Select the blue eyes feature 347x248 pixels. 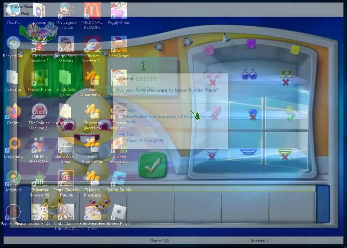(249, 74)
